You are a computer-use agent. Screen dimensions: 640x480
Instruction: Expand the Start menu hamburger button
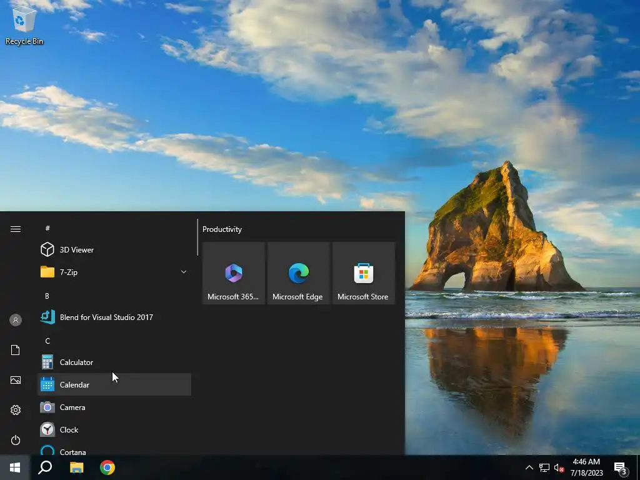coord(16,229)
